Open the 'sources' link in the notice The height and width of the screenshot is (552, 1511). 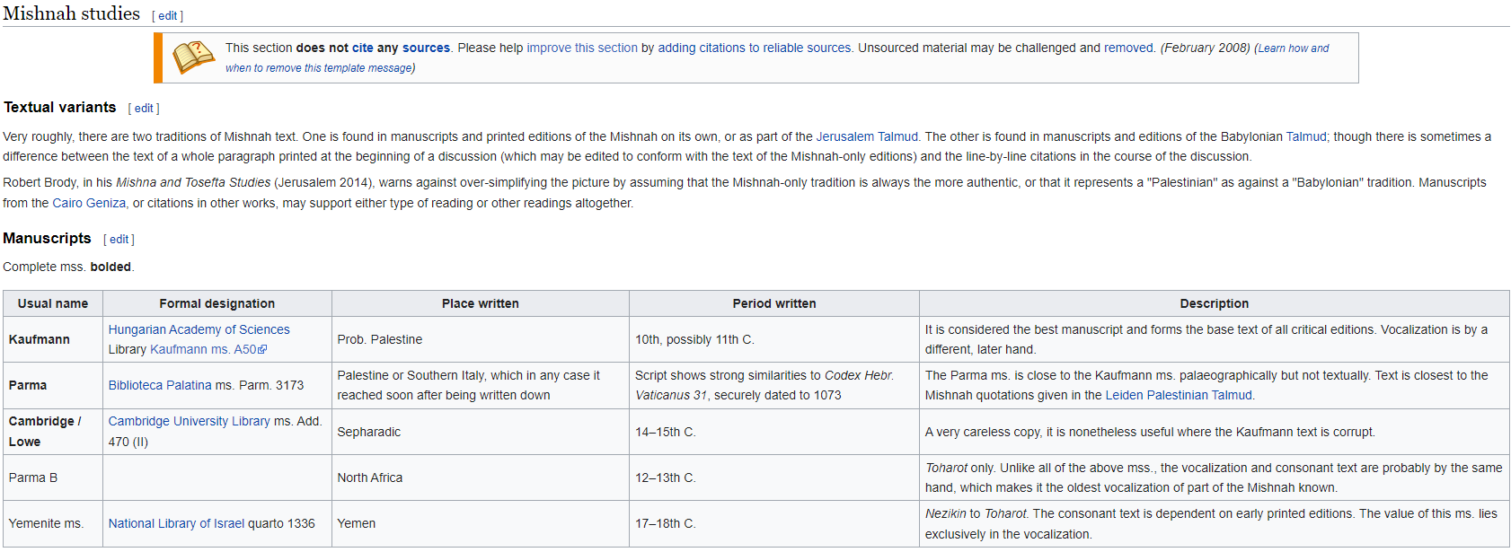426,48
